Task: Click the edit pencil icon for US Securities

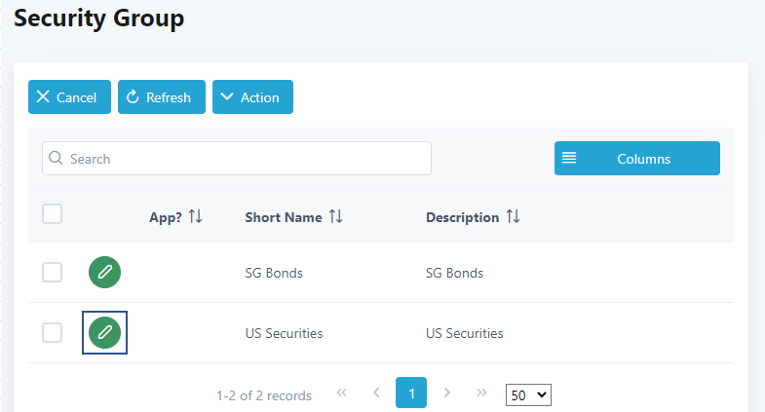Action: pos(104,333)
